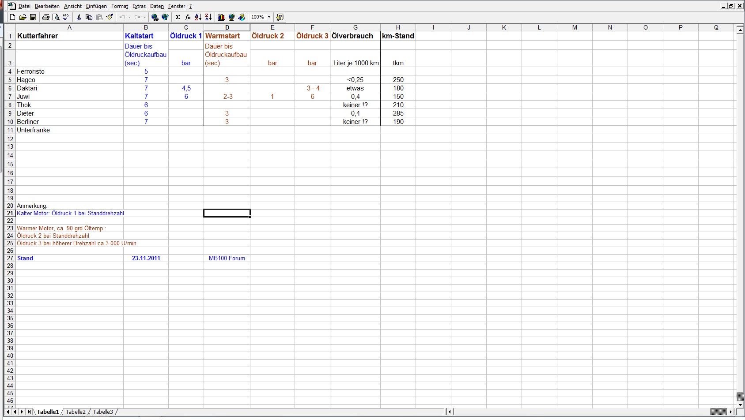Select column G header
Screen dimensions: 745x420
[x=355, y=27]
